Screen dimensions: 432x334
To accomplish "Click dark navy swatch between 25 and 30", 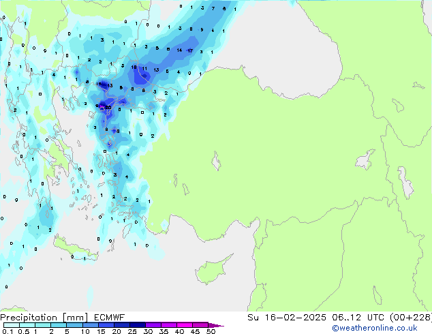I will [x=137, y=325].
